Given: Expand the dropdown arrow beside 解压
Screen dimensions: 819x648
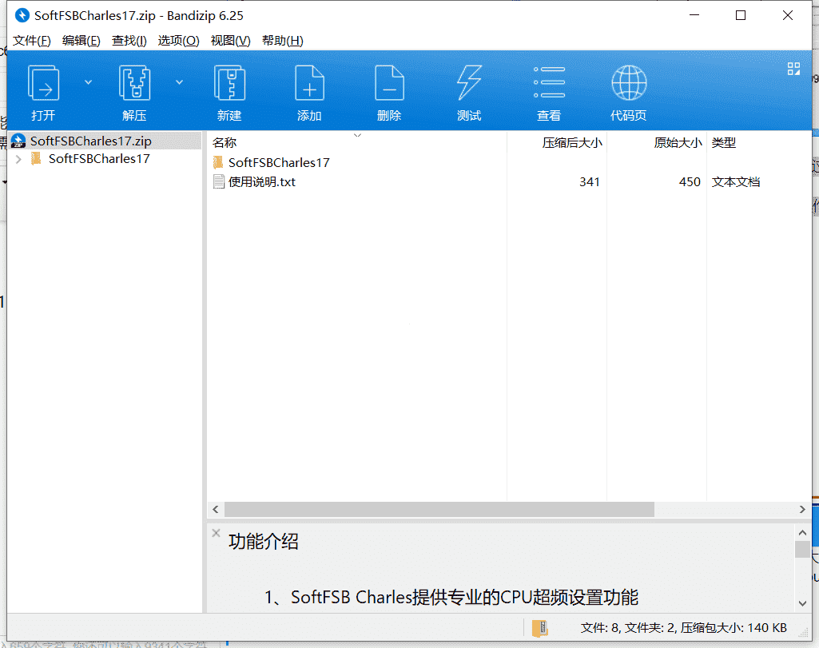Looking at the screenshot, I should tap(179, 82).
